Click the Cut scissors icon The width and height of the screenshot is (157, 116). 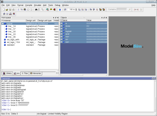(x=18, y=10)
